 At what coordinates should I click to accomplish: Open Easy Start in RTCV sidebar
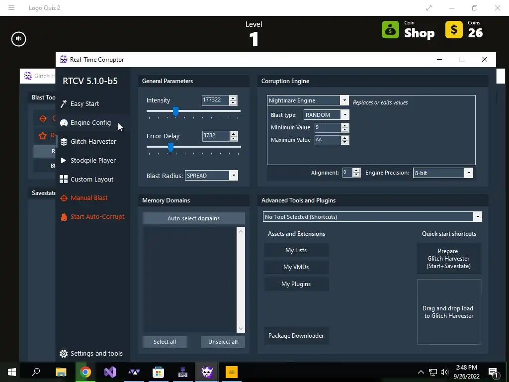tap(85, 103)
